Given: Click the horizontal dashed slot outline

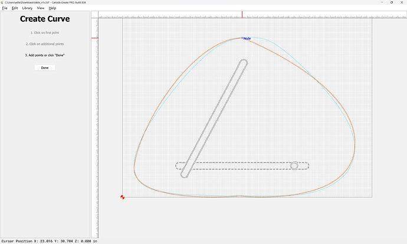Looking at the screenshot, I should (x=242, y=162).
